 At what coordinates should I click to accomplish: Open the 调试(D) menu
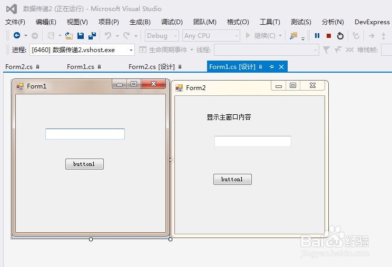[x=172, y=22]
